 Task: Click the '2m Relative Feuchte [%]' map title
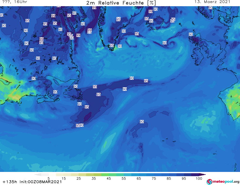point(121,3)
